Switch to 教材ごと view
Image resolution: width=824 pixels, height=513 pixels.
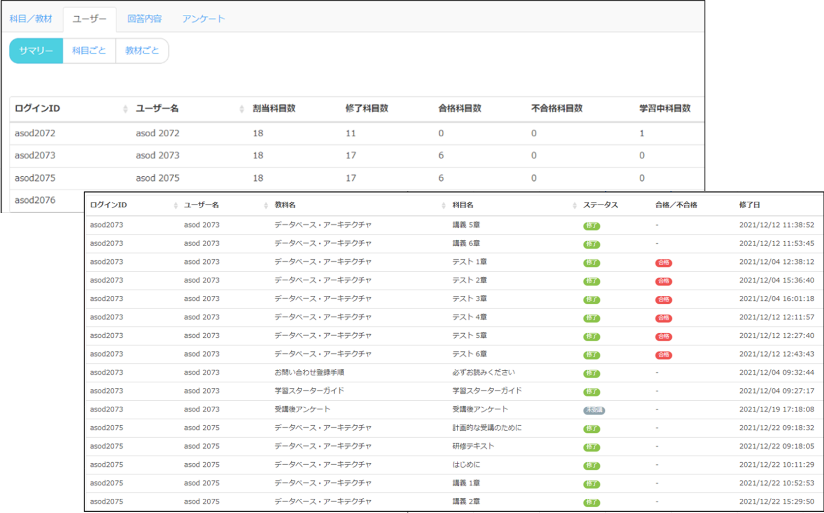(x=142, y=51)
